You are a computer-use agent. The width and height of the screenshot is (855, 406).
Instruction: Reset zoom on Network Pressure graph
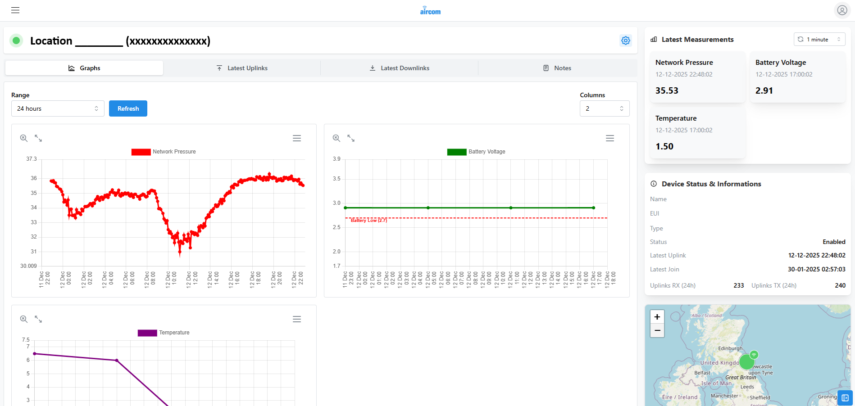click(24, 138)
